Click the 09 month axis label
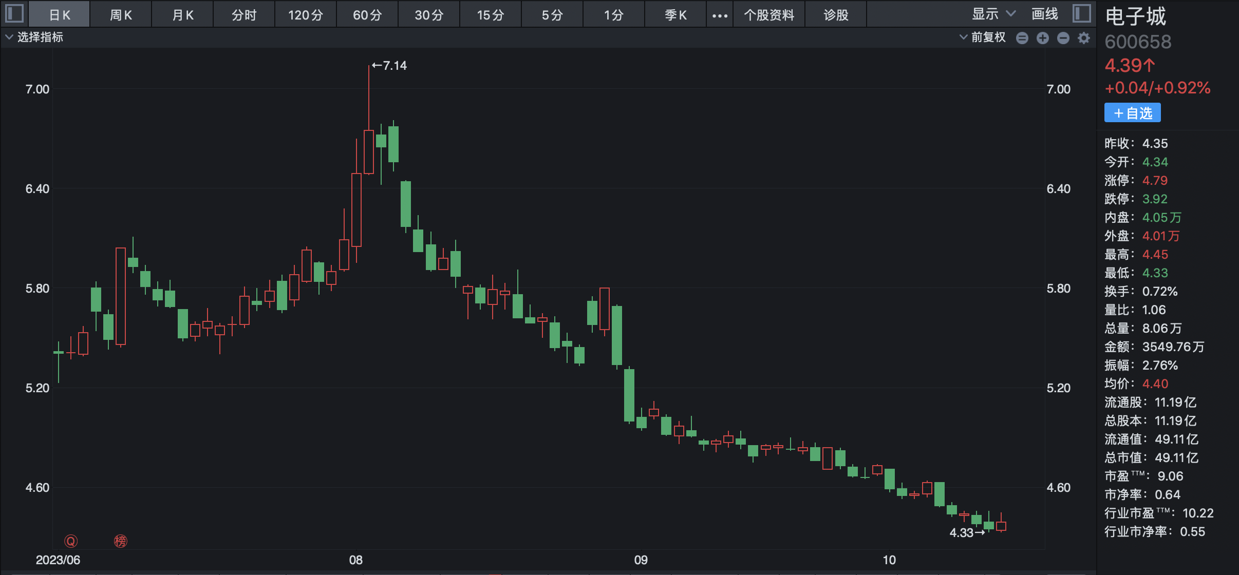Screen dimensions: 1239x575 pos(641,560)
